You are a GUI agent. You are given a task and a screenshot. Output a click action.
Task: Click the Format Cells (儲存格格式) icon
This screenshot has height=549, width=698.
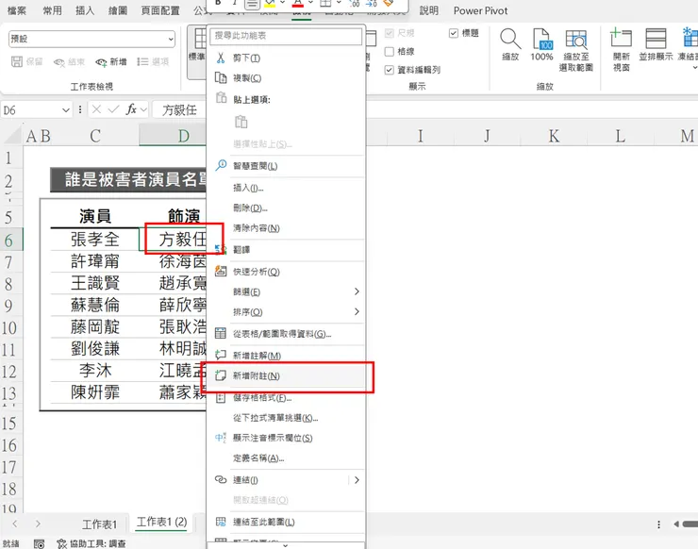coord(221,398)
